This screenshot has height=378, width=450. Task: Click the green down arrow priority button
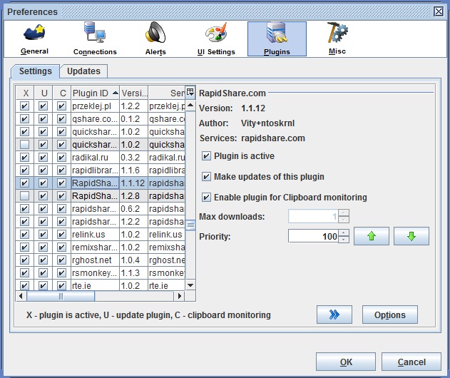pos(411,236)
